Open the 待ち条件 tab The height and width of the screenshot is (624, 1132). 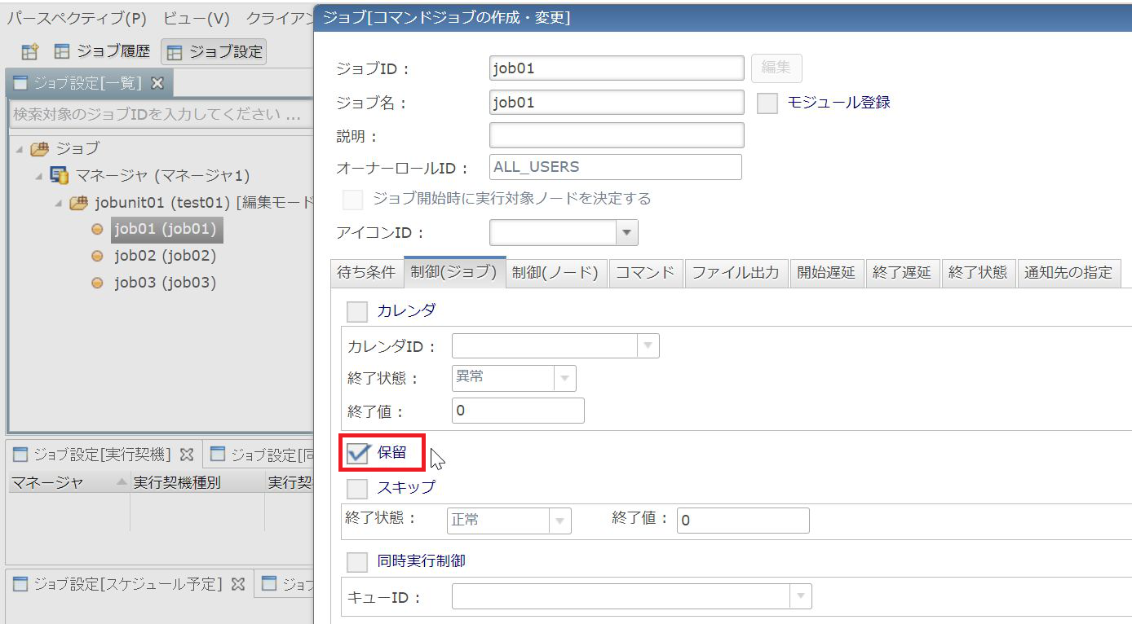pyautogui.click(x=366, y=273)
